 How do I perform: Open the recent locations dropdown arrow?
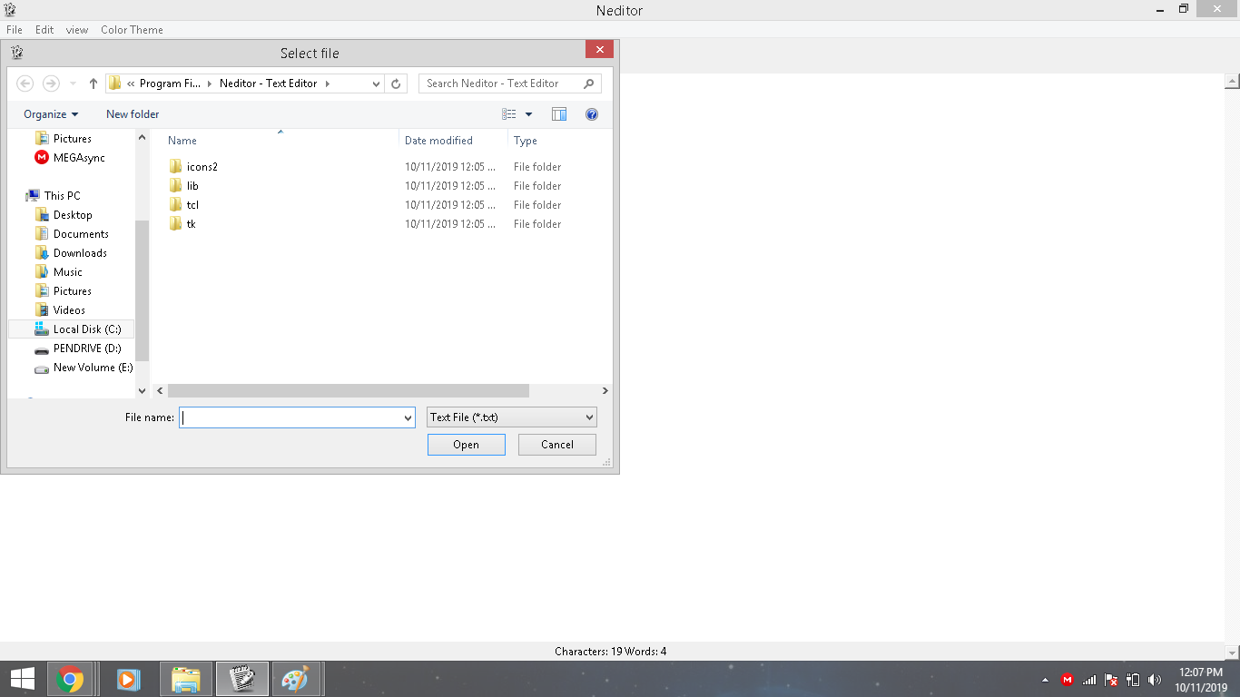pyautogui.click(x=74, y=83)
